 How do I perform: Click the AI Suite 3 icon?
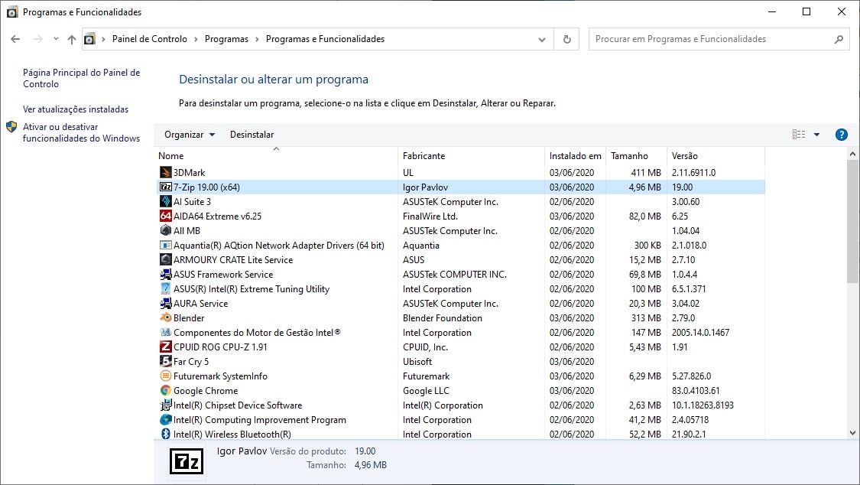165,201
